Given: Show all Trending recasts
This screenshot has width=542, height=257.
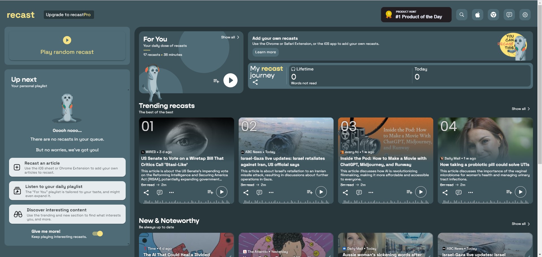Looking at the screenshot, I should (521, 109).
